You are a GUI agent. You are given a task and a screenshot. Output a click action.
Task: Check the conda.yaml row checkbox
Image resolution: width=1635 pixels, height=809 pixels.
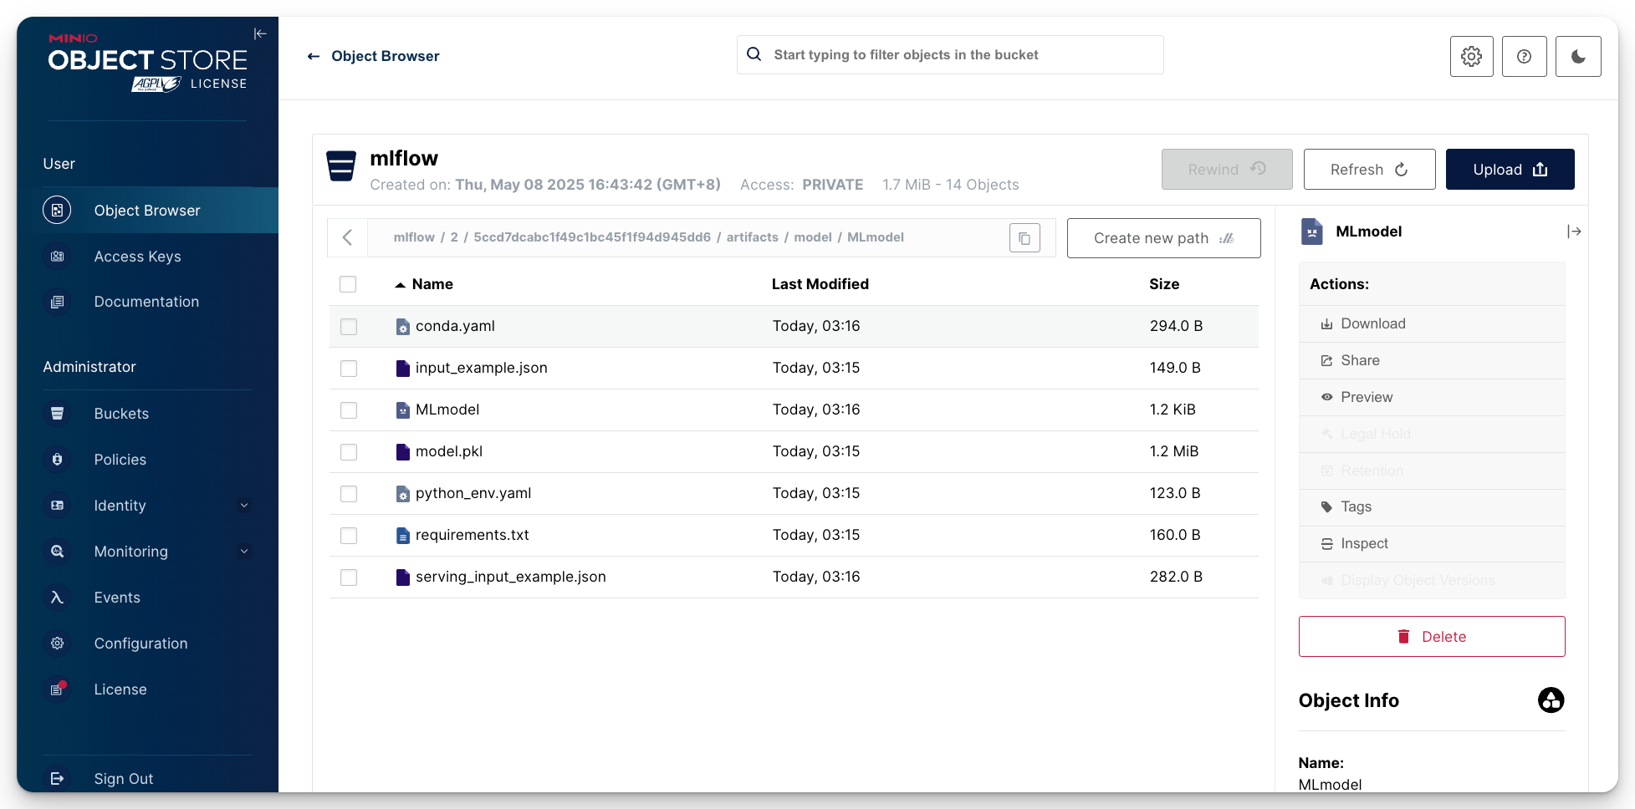pos(349,327)
